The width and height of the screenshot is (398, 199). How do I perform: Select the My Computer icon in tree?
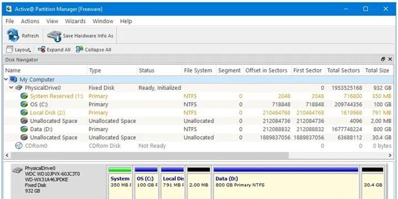(x=13, y=80)
